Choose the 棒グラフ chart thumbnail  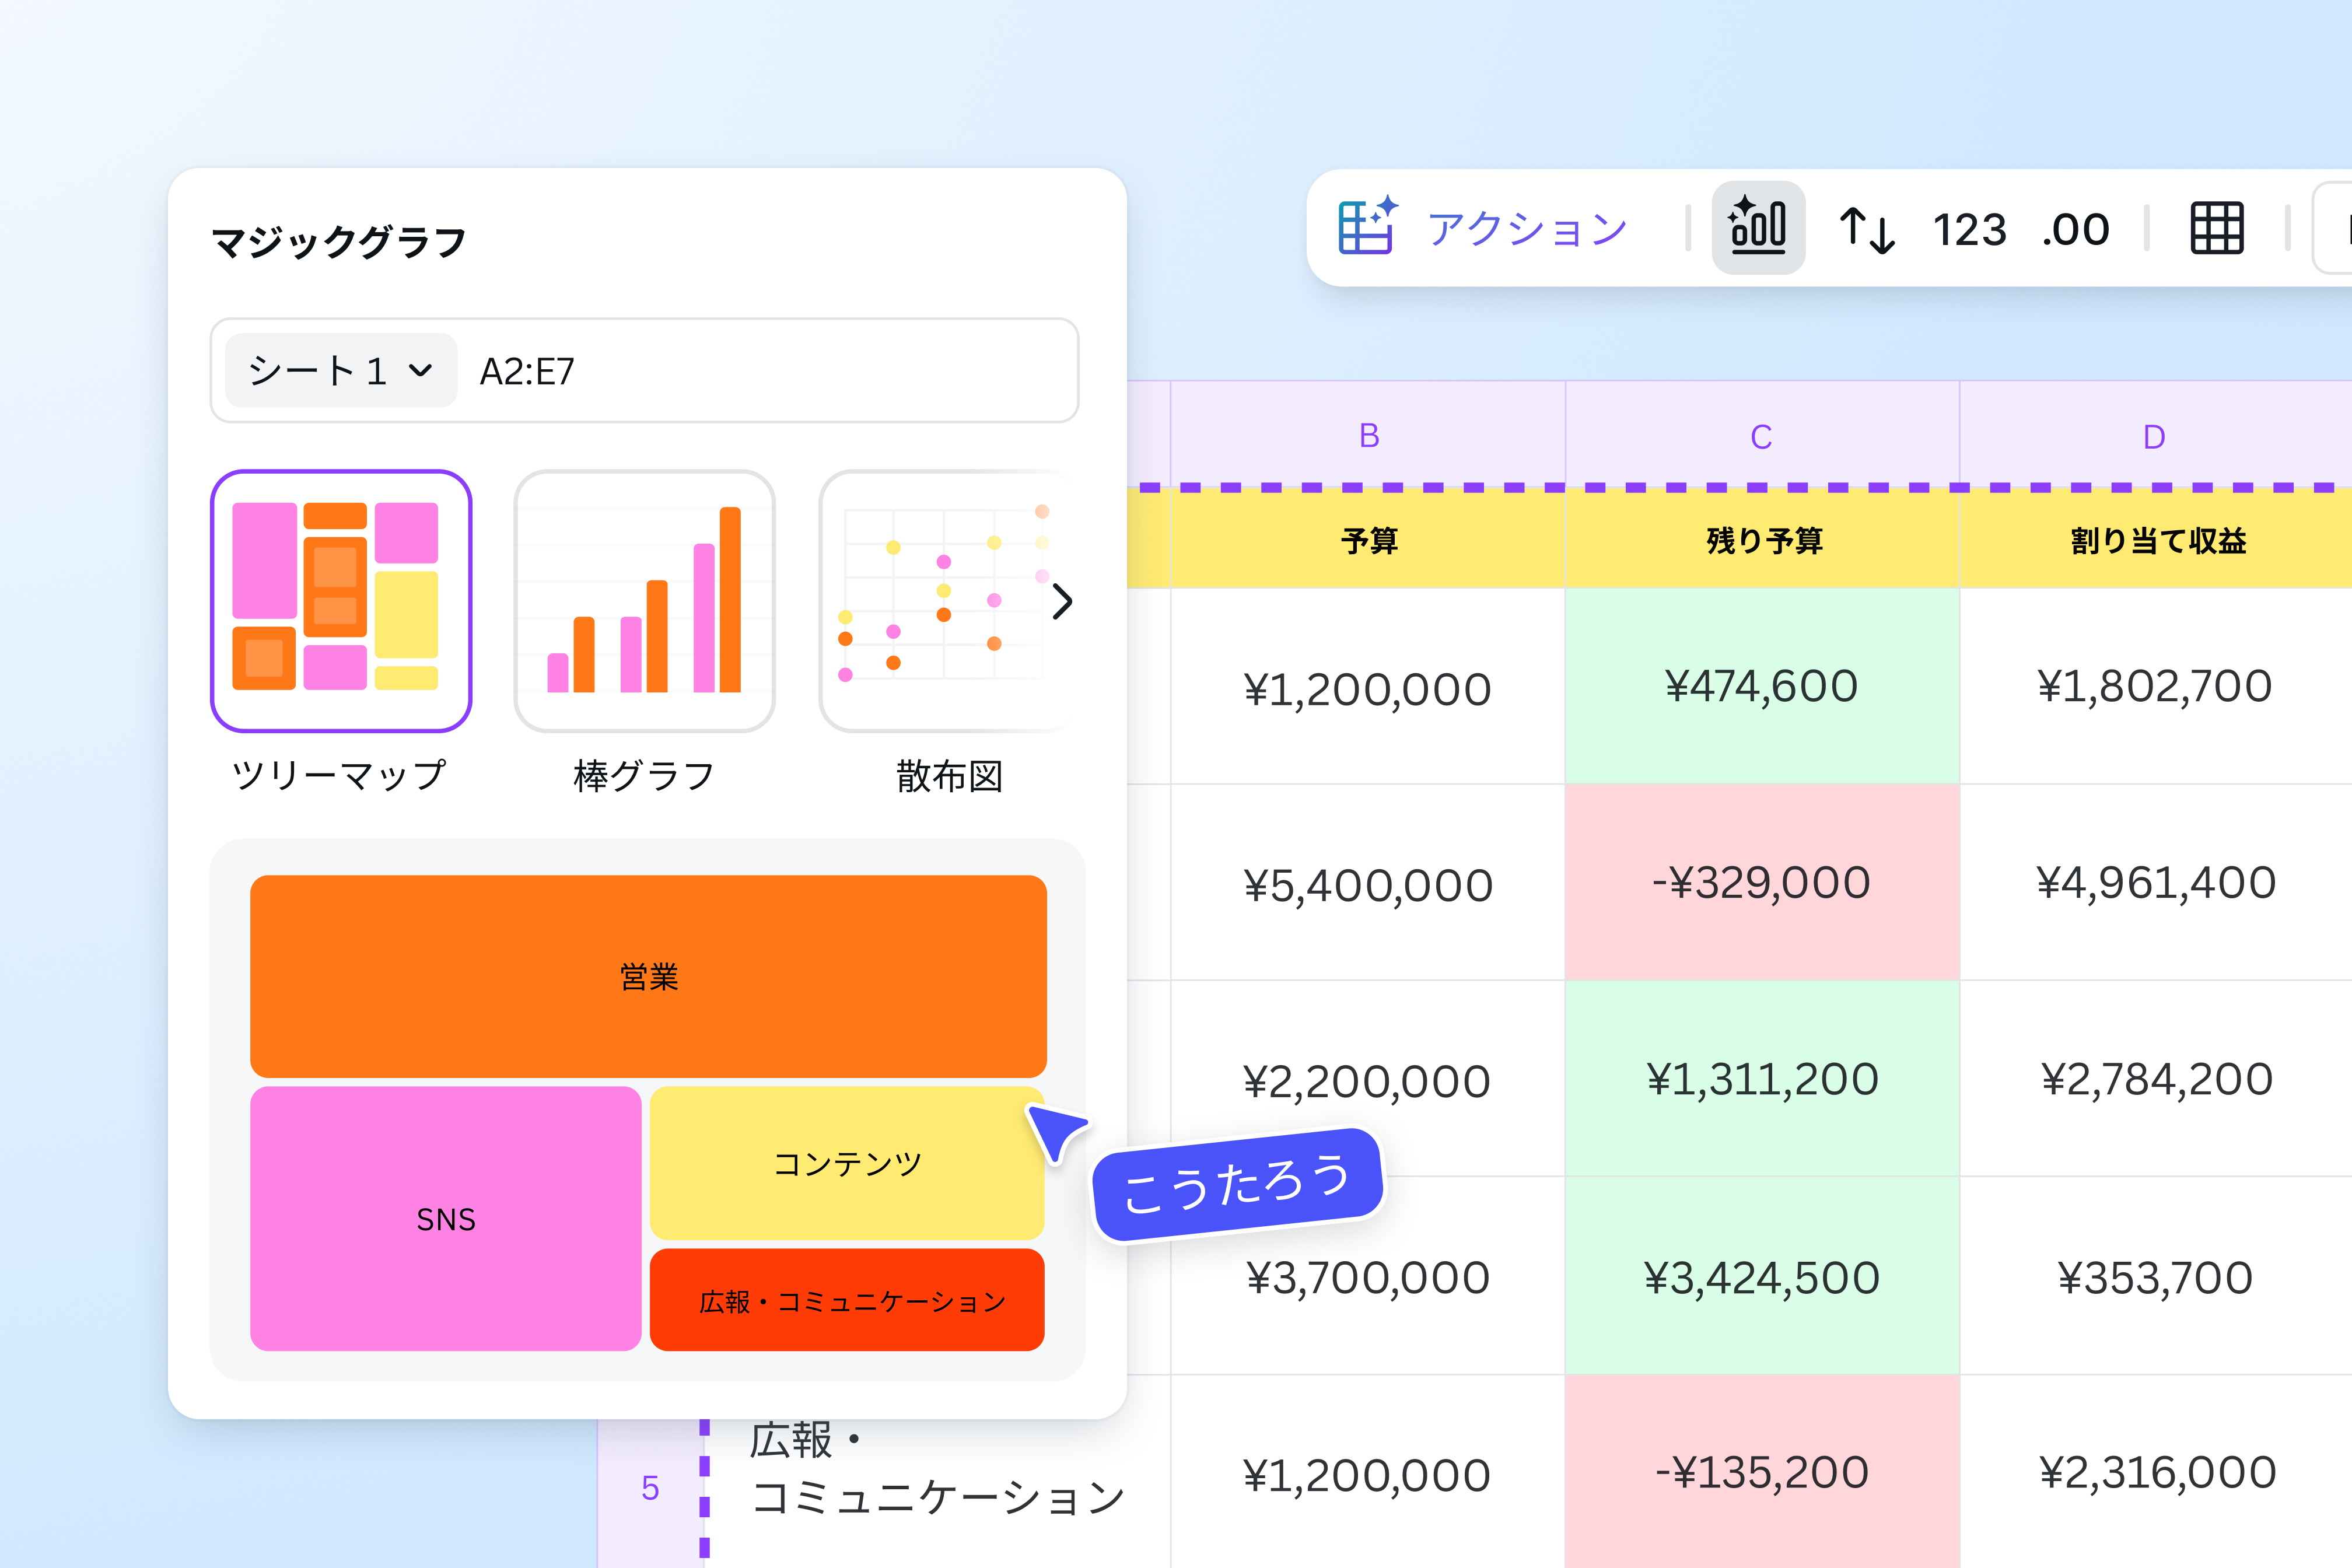click(644, 600)
